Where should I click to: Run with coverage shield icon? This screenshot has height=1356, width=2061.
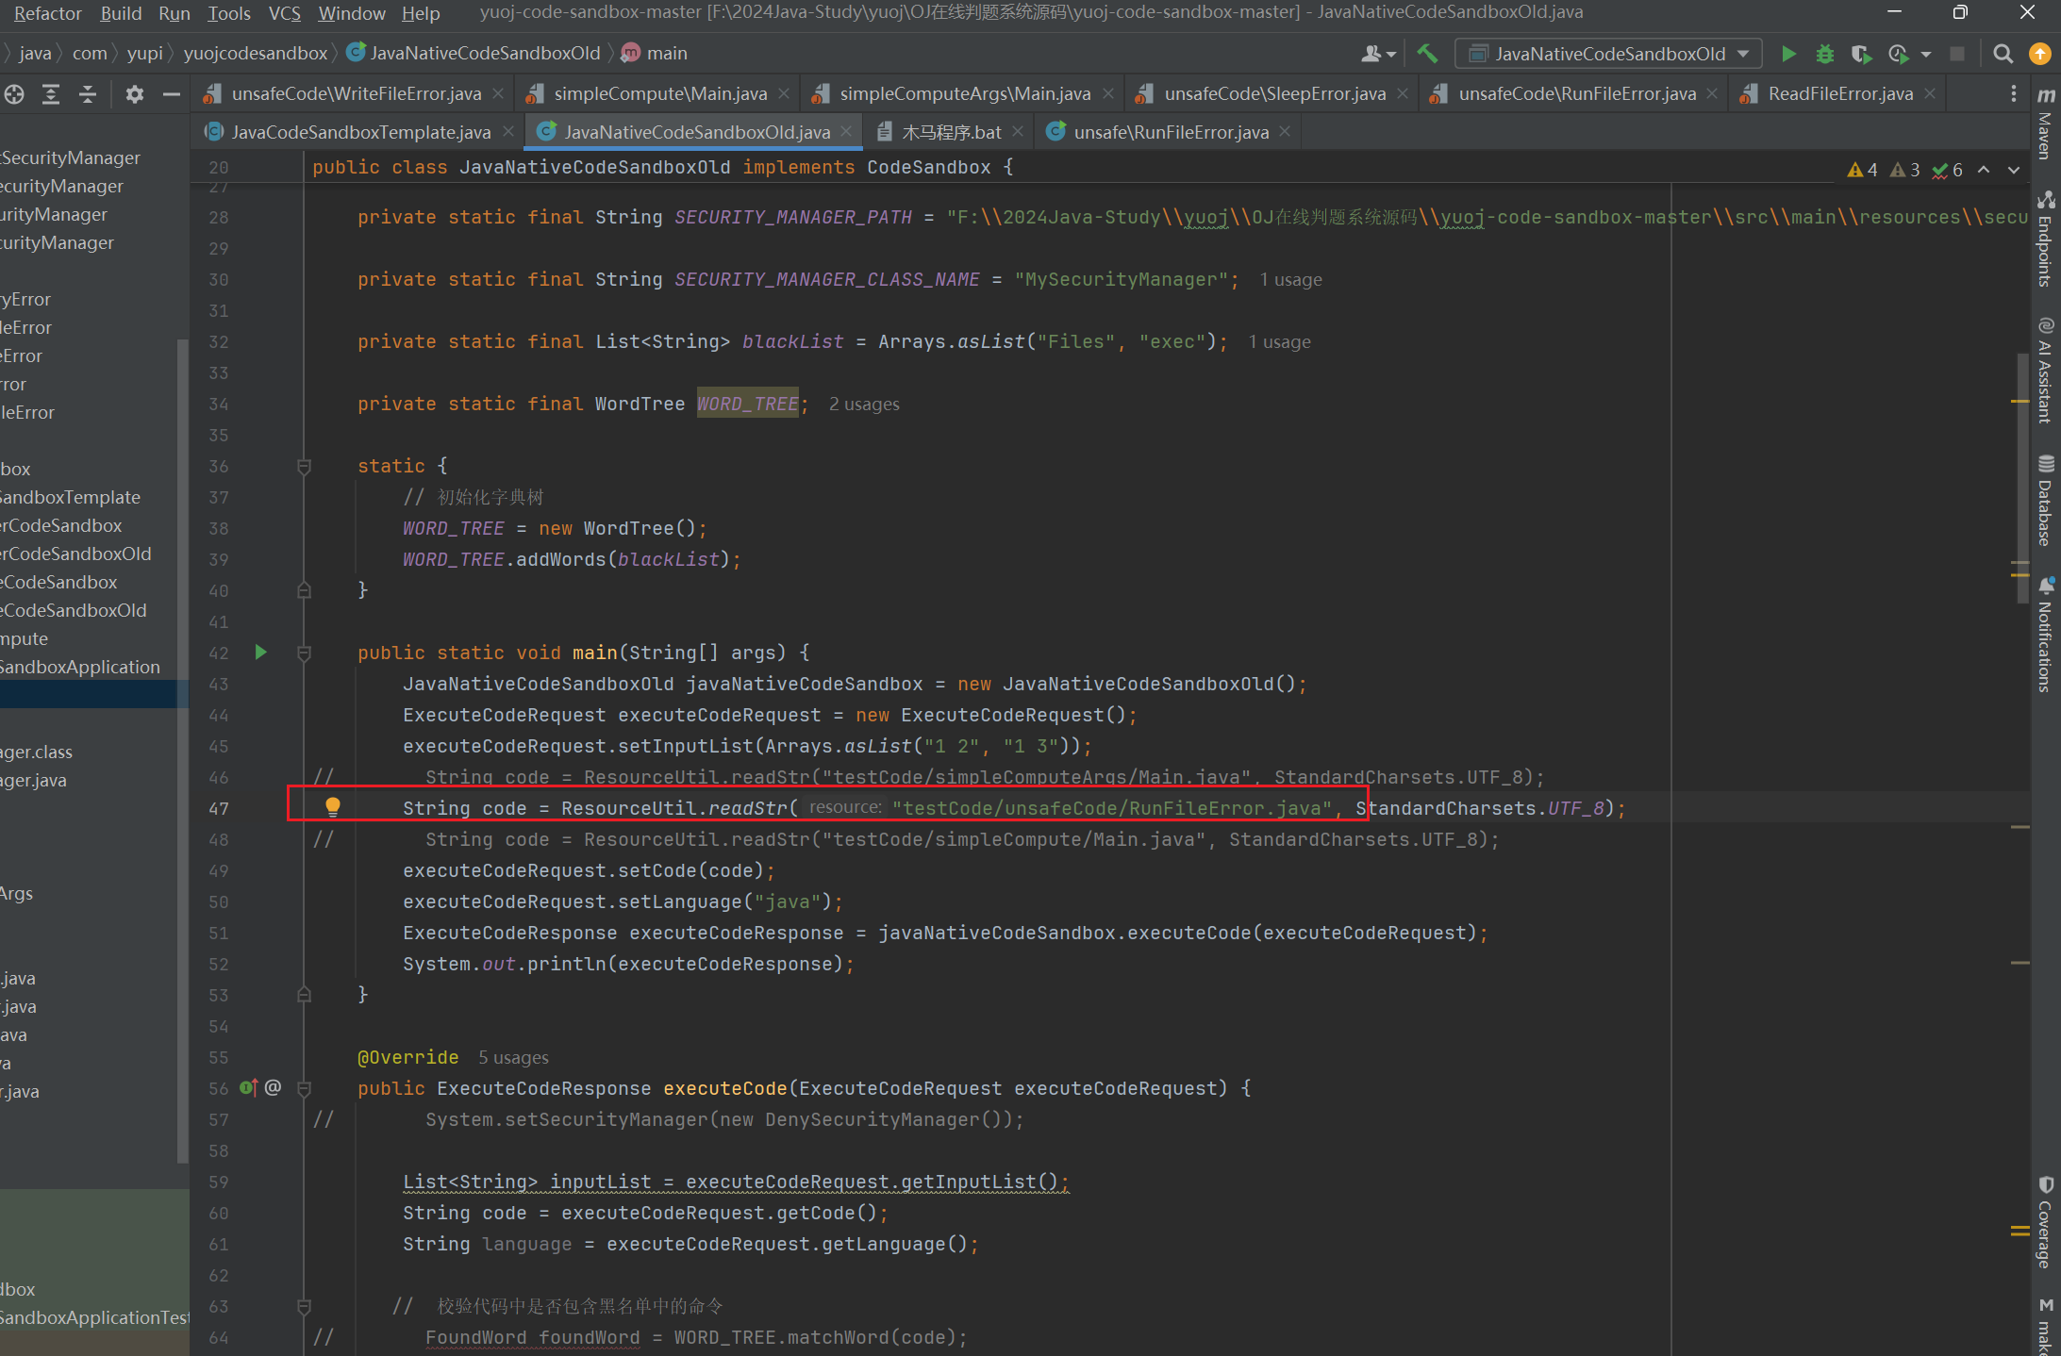pyautogui.click(x=1861, y=54)
